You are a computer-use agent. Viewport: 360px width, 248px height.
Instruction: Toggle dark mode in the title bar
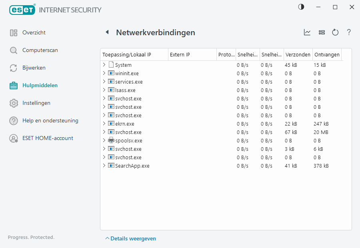pos(301,7)
